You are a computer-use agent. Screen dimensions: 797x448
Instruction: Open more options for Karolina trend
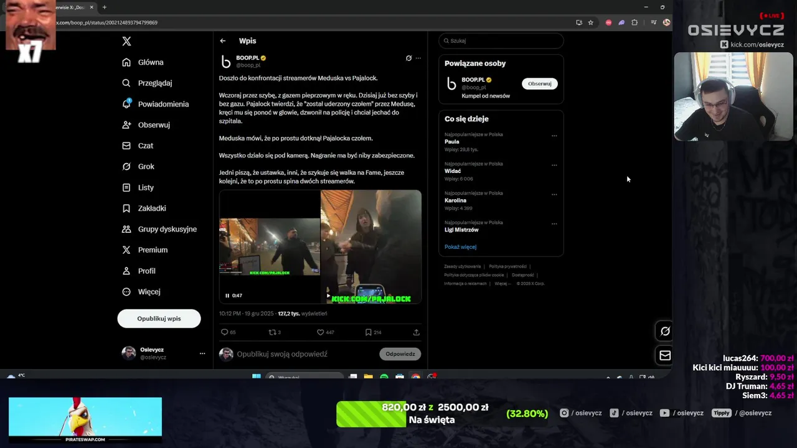coord(554,194)
